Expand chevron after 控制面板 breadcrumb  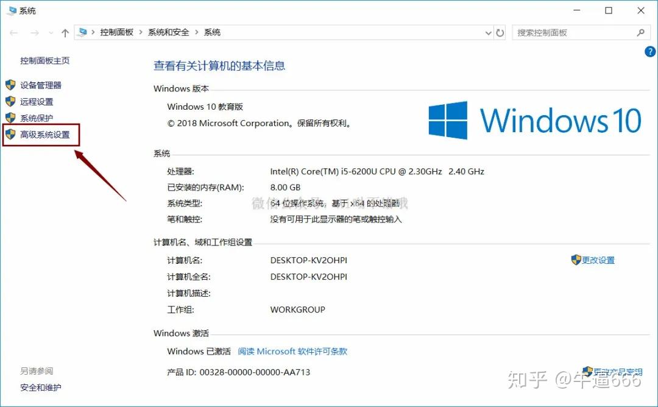click(141, 32)
